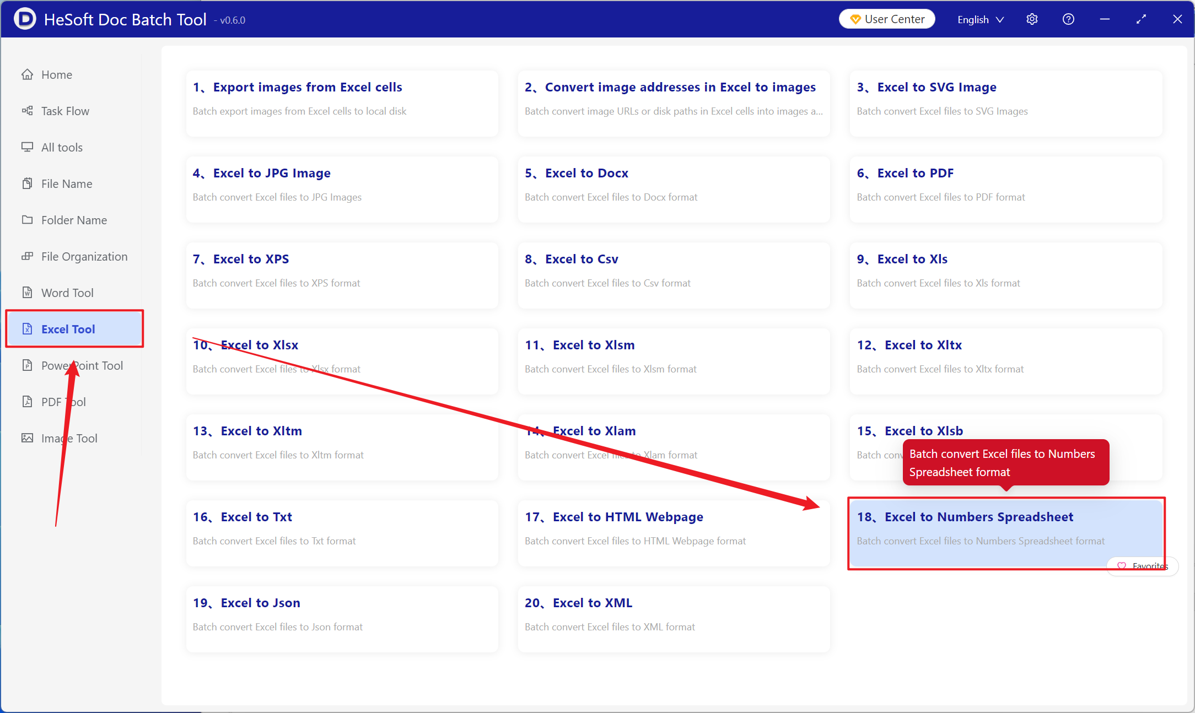Click the HeSoft logo icon

pyautogui.click(x=25, y=19)
